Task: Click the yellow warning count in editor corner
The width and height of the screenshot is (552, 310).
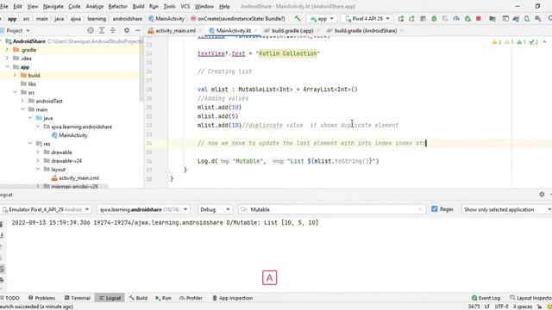Action: [x=497, y=42]
